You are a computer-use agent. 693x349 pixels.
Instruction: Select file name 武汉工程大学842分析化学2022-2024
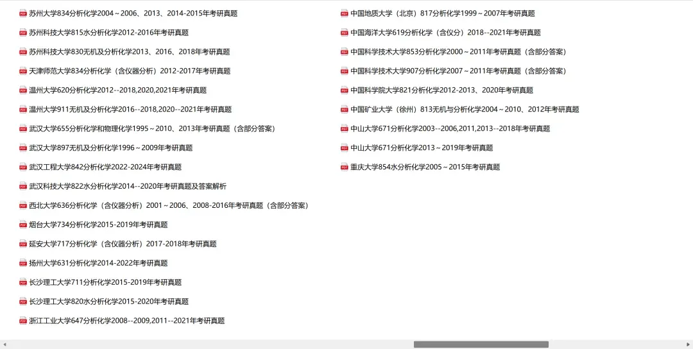coord(105,167)
